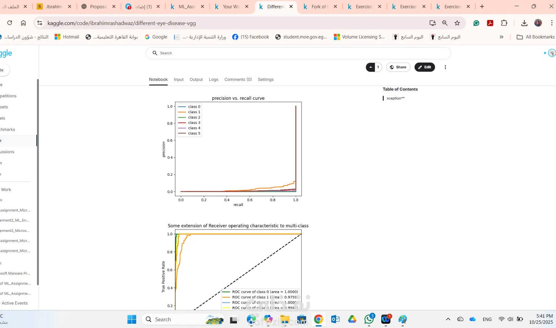Open the Google bookmark
Viewport: 556px width, 328px height.
click(x=156, y=37)
